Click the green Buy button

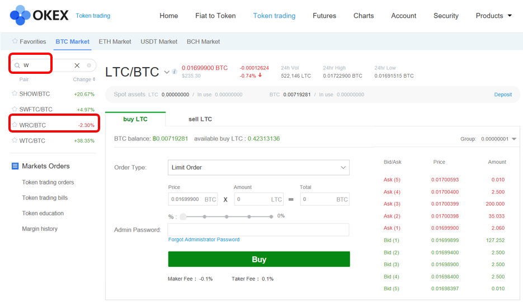259,259
